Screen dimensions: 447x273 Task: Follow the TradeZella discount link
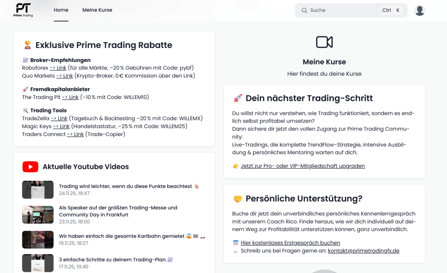59,118
